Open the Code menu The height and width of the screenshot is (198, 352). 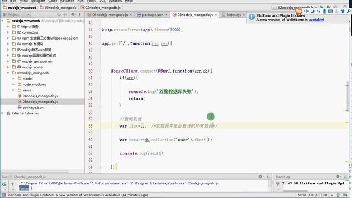[x=53, y=1]
